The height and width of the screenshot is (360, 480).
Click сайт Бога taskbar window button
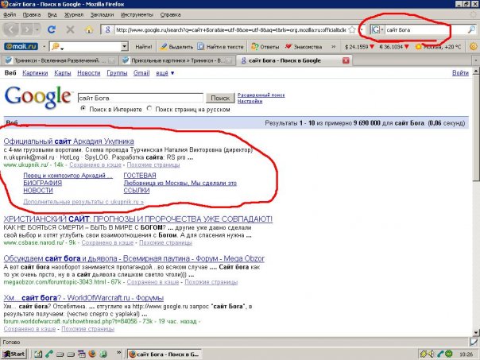[165, 354]
